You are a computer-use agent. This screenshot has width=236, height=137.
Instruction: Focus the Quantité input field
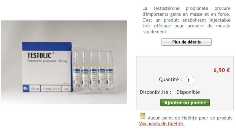pos(190,80)
